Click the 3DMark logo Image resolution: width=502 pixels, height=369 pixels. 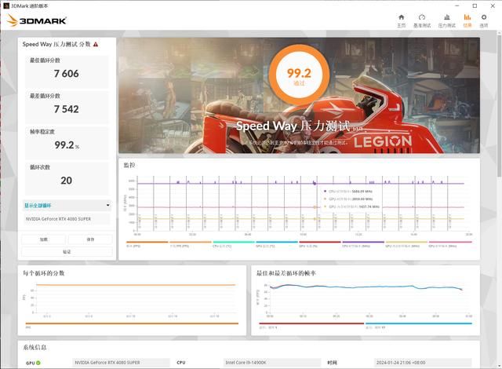point(37,20)
